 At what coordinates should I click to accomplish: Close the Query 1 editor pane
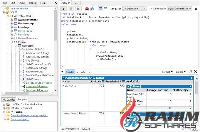(x=196, y=9)
